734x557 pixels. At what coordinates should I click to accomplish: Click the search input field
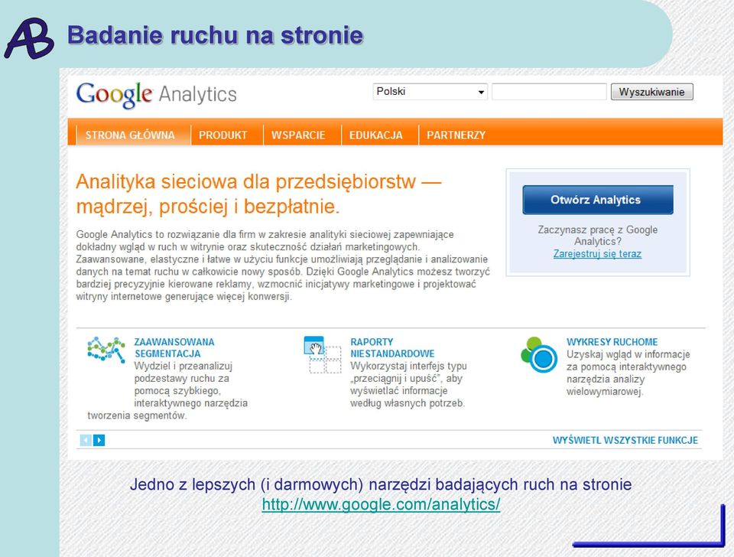point(549,92)
